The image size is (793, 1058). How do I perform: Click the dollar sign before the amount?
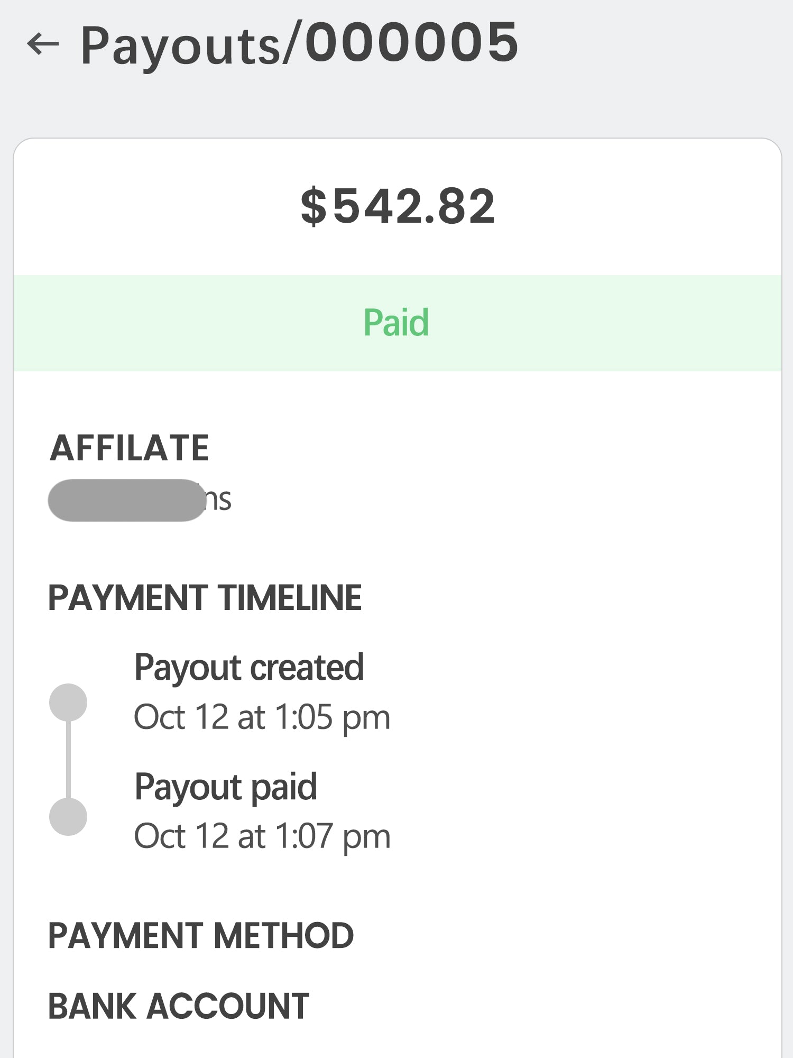pyautogui.click(x=313, y=206)
